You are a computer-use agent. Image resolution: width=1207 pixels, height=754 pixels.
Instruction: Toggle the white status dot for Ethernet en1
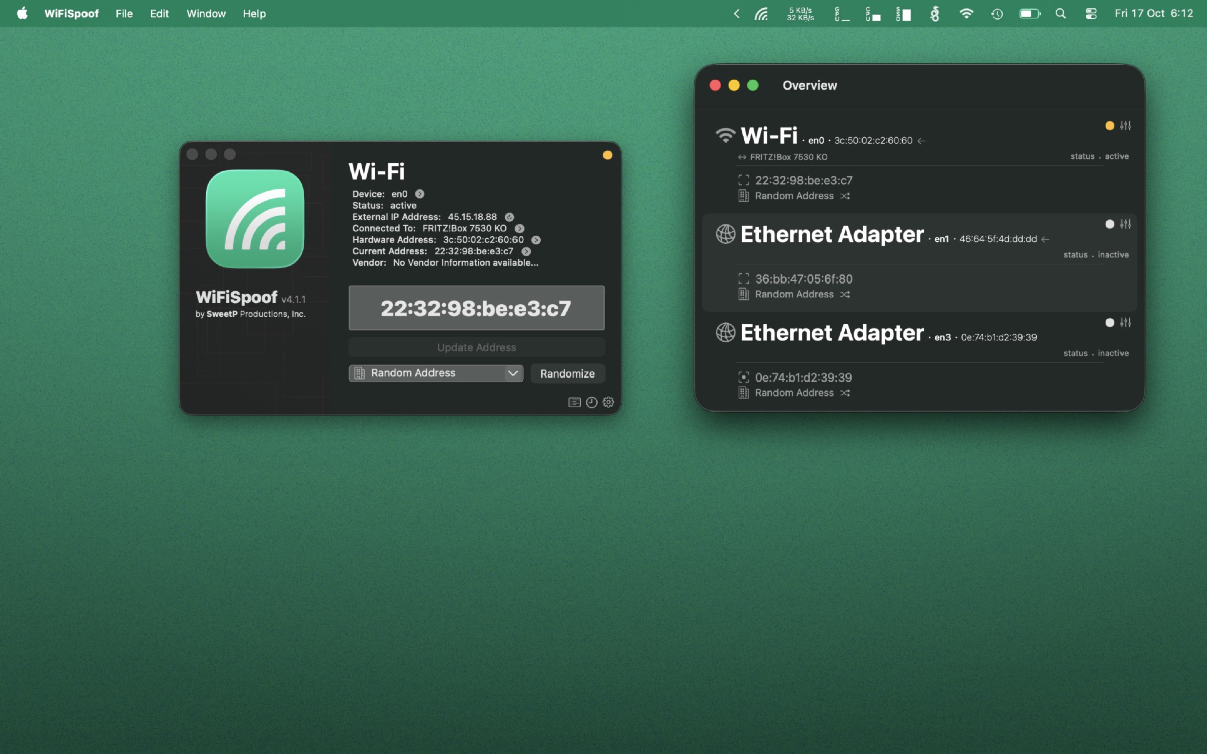pos(1110,224)
